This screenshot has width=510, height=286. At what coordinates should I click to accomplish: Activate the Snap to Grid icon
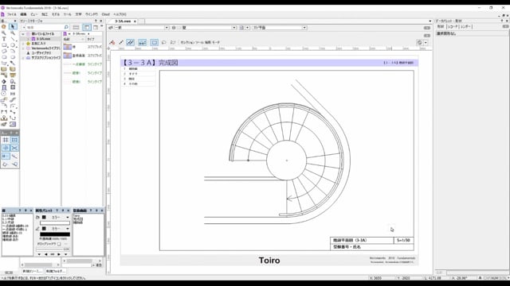click(6, 140)
